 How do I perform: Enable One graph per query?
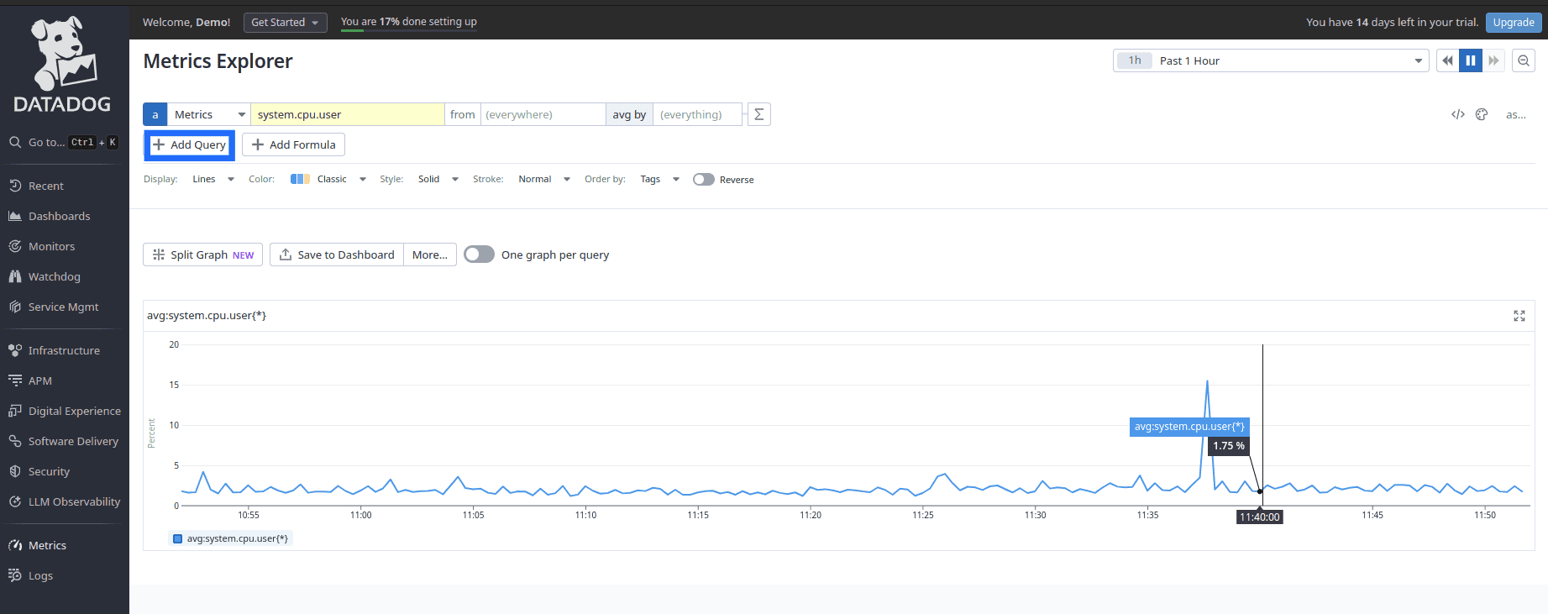[479, 255]
